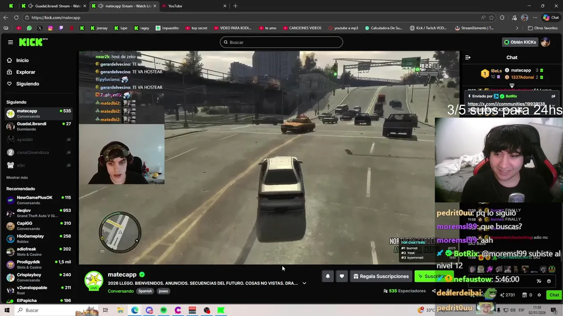563x316 pixels.
Task: Toggle the notification bell for matecapp
Action: (x=328, y=276)
